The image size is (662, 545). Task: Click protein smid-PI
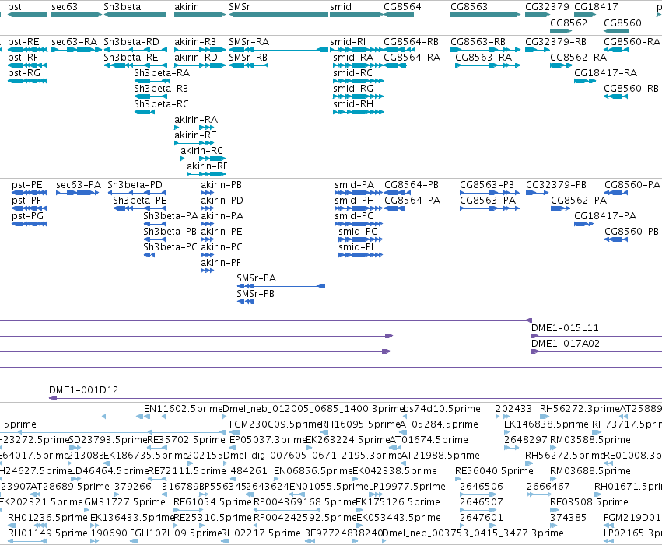tap(356, 246)
